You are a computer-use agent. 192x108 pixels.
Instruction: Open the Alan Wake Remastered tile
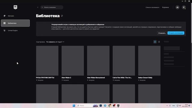[98, 61]
